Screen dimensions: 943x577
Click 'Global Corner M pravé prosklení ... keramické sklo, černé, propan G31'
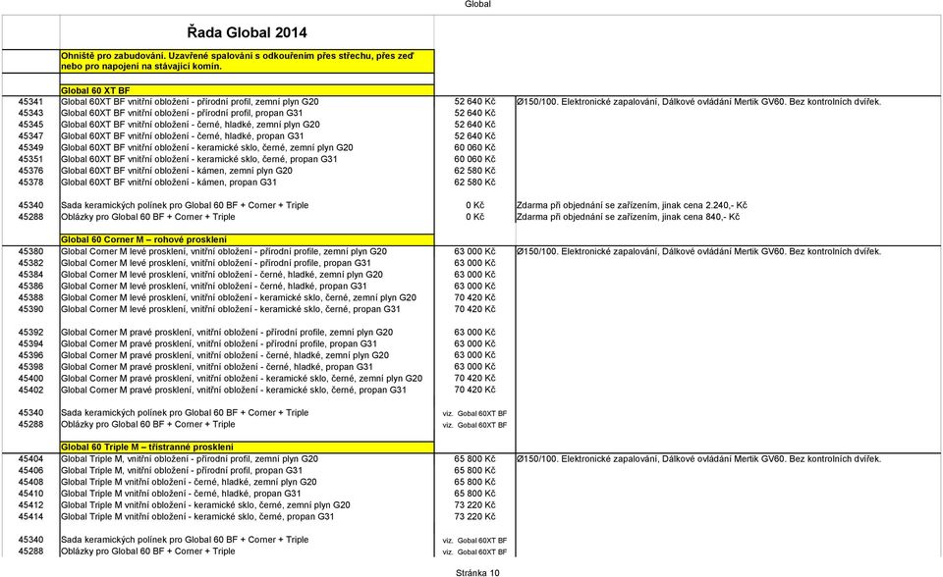pos(234,391)
